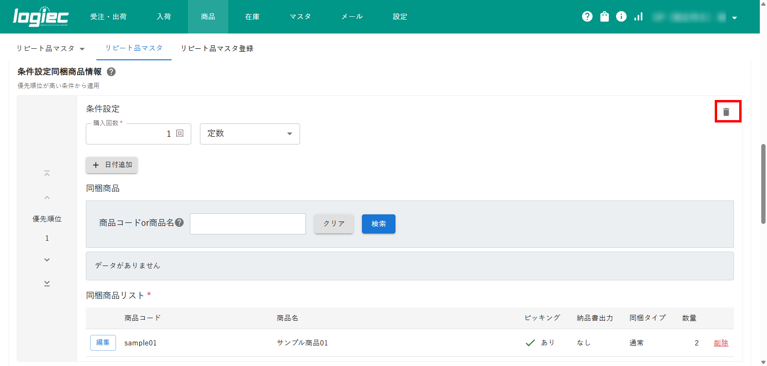Move priority to bottom with double-down arrow
The width and height of the screenshot is (767, 366).
point(47,283)
